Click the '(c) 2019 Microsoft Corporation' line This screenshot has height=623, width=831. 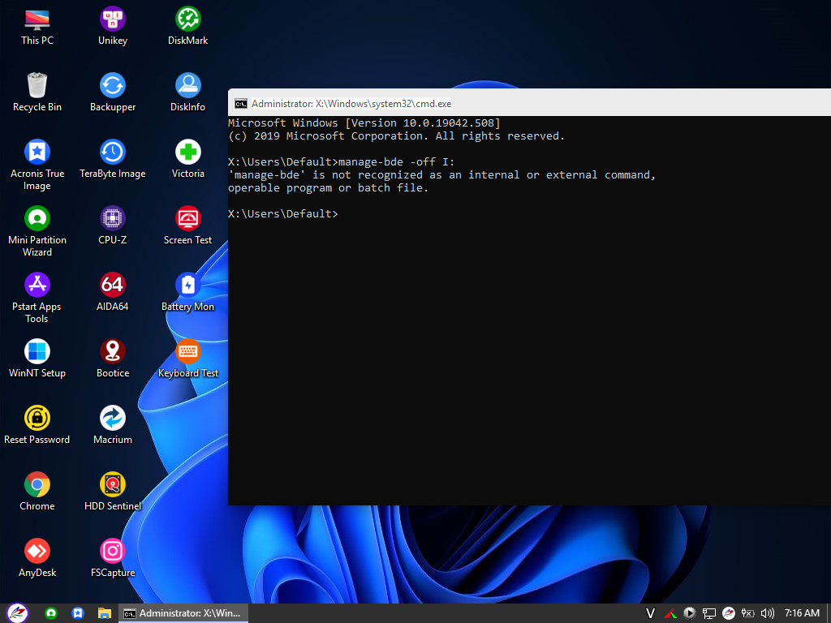click(396, 136)
